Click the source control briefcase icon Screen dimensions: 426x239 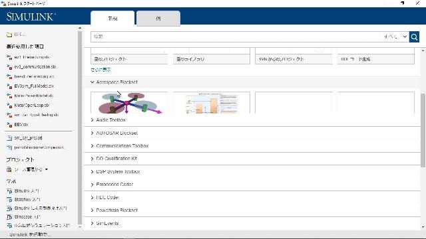pos(9,170)
